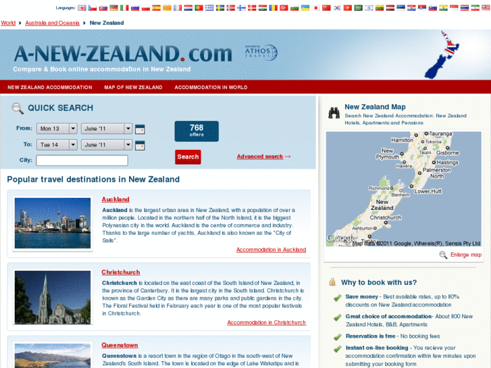Open New Zealand Accommodation menu item
The height and width of the screenshot is (368, 491).
tap(50, 87)
